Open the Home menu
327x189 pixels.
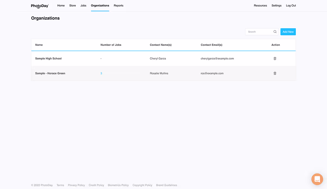(x=61, y=5)
